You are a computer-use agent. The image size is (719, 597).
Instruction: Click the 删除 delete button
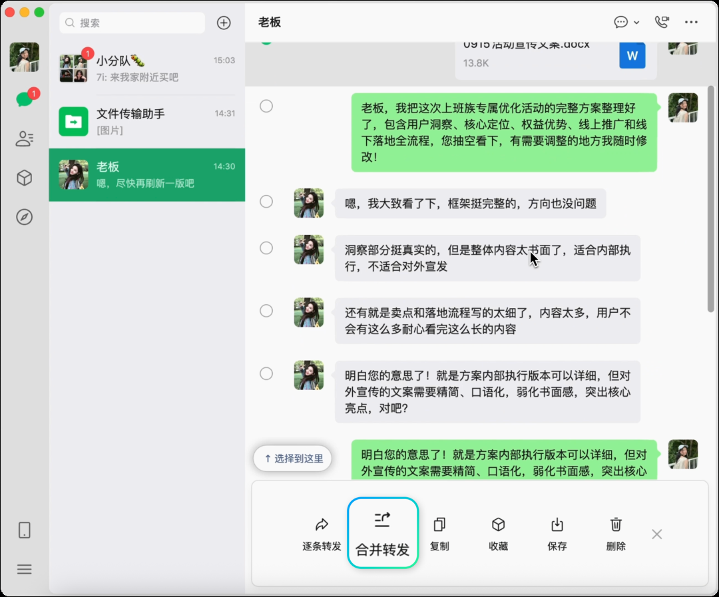(616, 534)
